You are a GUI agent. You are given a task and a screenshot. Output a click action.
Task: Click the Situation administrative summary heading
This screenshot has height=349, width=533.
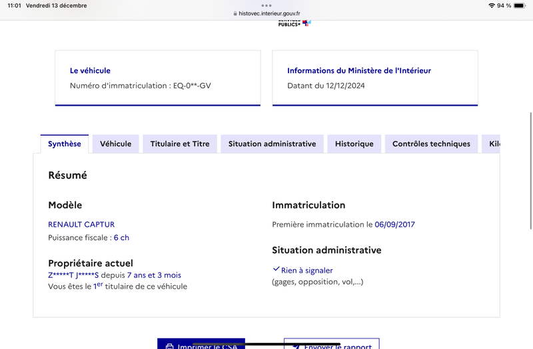(x=326, y=251)
